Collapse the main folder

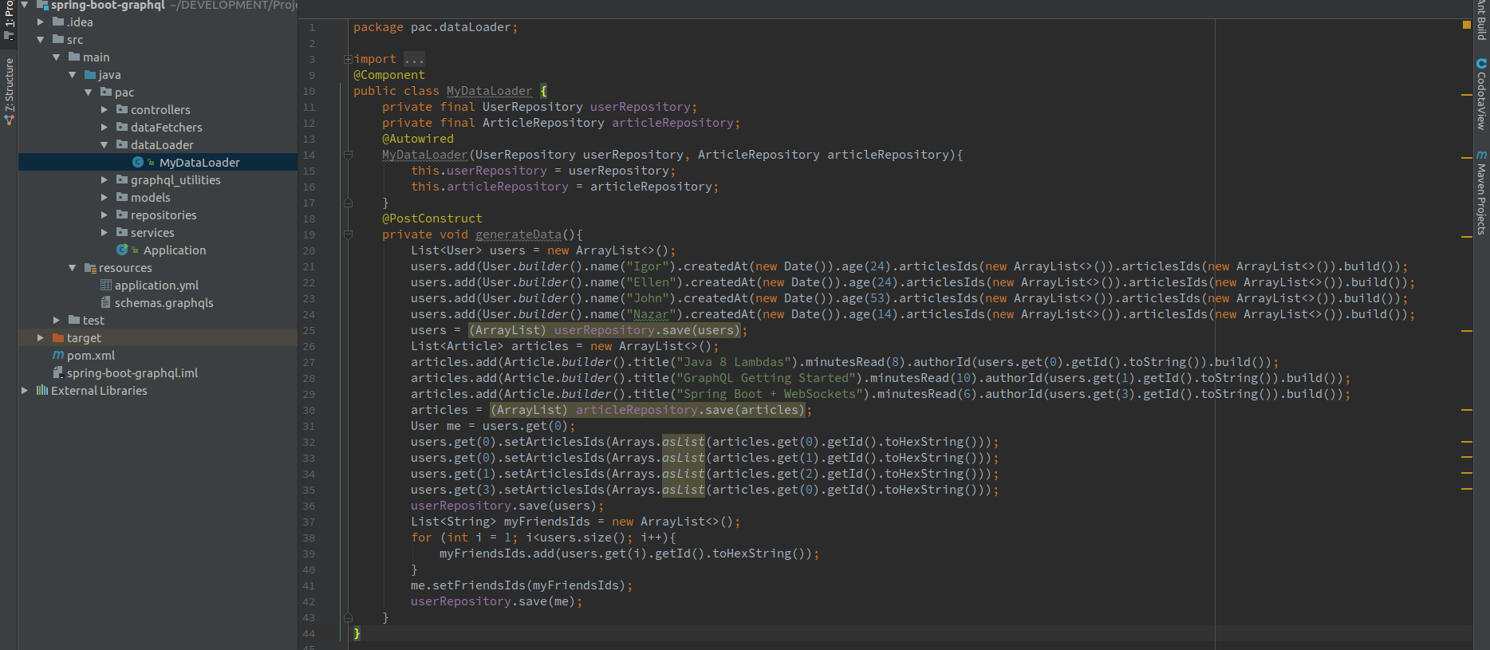(x=57, y=57)
